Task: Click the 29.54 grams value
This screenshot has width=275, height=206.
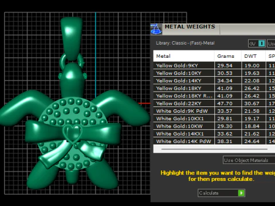Action: pos(225,66)
